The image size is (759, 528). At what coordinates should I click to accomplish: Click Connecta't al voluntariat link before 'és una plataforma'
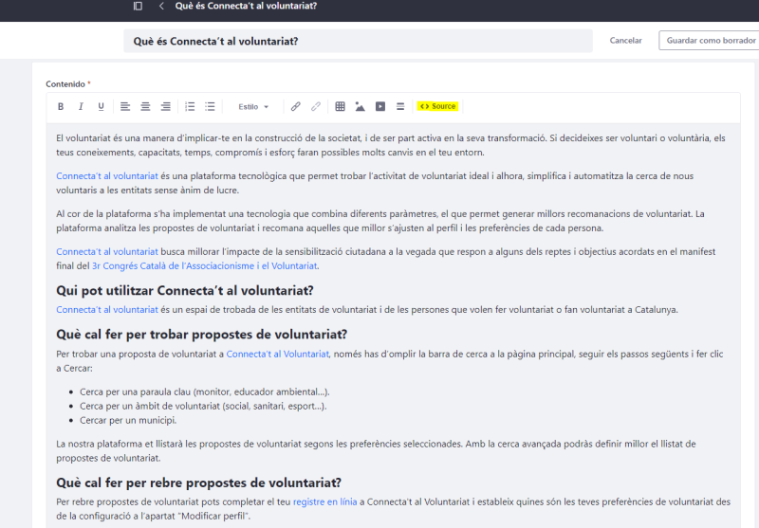coord(107,176)
